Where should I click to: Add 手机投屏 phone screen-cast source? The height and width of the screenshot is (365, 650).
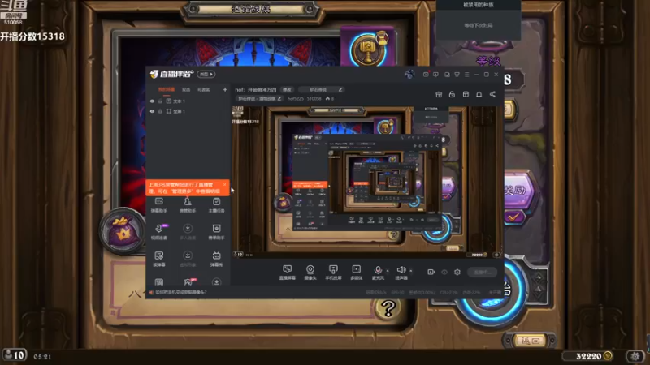point(333,273)
